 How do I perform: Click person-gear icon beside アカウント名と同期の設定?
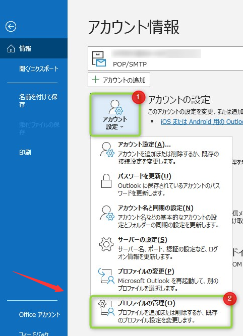[x=107, y=213]
